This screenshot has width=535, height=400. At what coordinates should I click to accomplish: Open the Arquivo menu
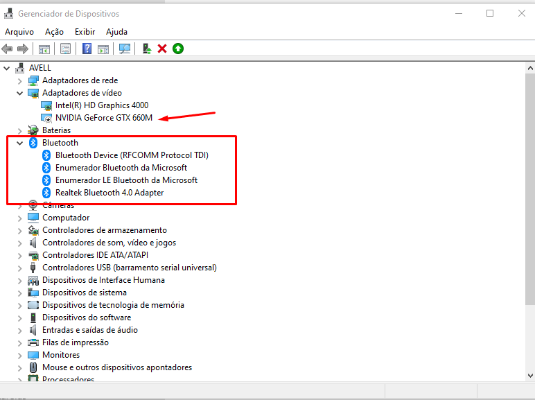(19, 32)
